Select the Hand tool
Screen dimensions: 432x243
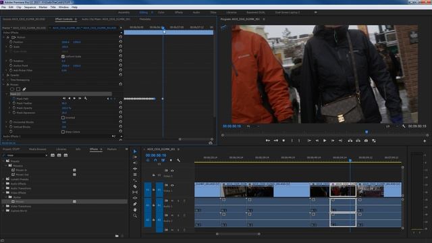pyautogui.click(x=135, y=210)
